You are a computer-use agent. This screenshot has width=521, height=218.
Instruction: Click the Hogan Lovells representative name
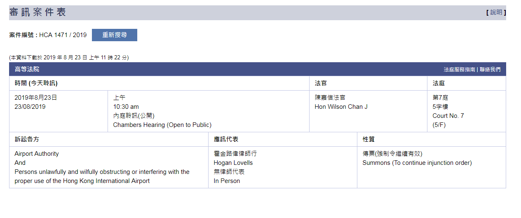[233, 163]
